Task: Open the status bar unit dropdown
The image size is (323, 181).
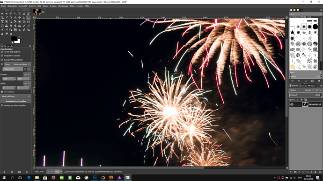Action: click(50, 172)
